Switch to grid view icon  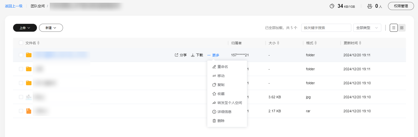402,28
